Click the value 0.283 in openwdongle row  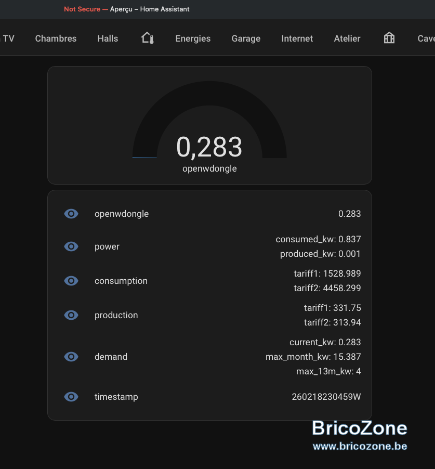349,214
